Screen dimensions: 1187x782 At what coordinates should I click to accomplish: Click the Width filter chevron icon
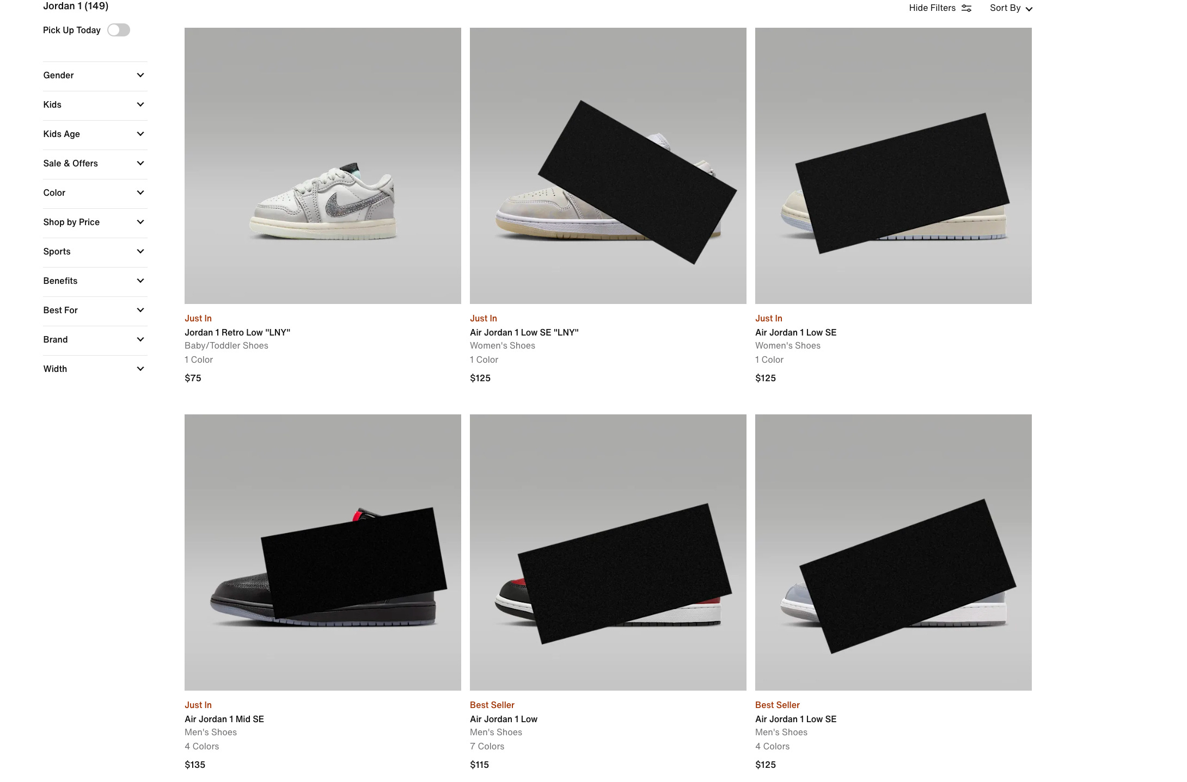tap(140, 369)
